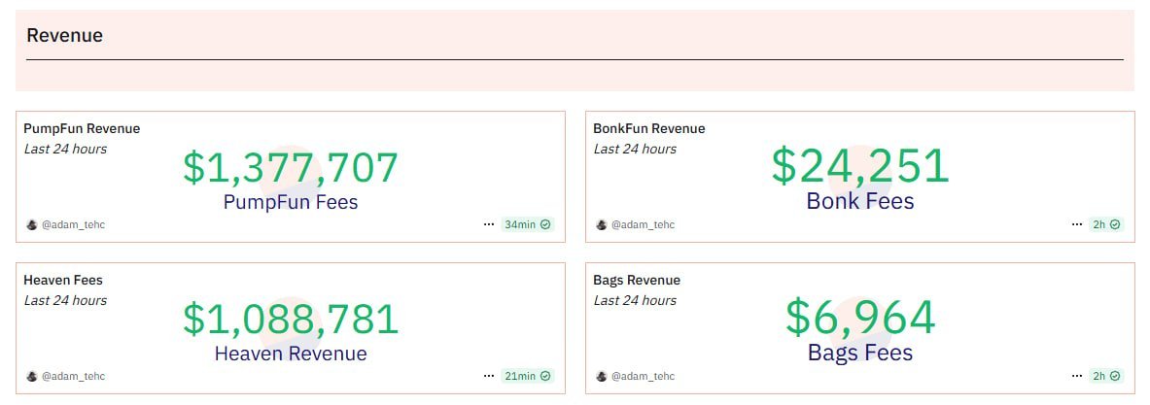
Task: Open @adam_tehc profile link in the Heaven Fees card
Action: (x=73, y=377)
